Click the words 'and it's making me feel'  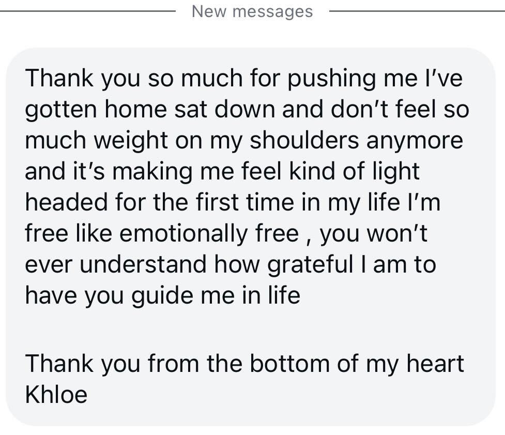(x=154, y=171)
